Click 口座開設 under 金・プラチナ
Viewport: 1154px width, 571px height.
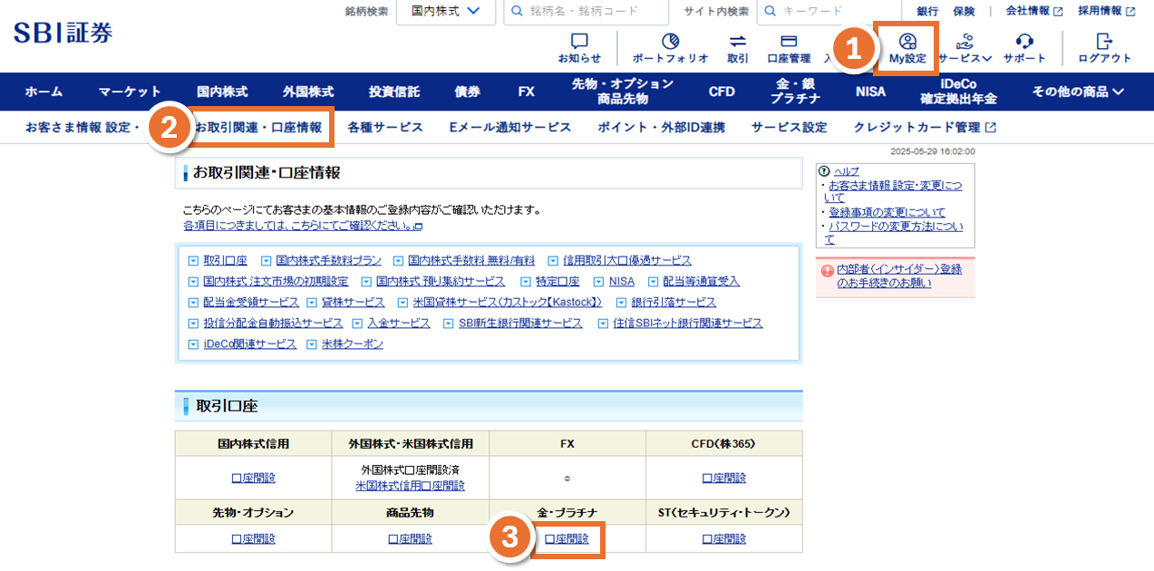[567, 538]
